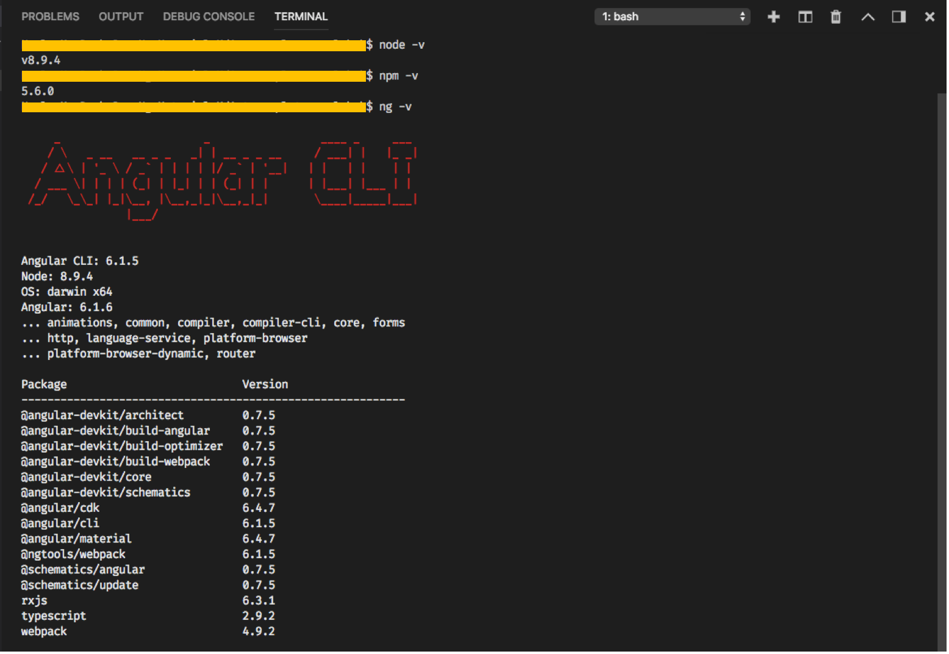Switch to the OUTPUT tab
The width and height of the screenshot is (949, 654).
(x=121, y=16)
